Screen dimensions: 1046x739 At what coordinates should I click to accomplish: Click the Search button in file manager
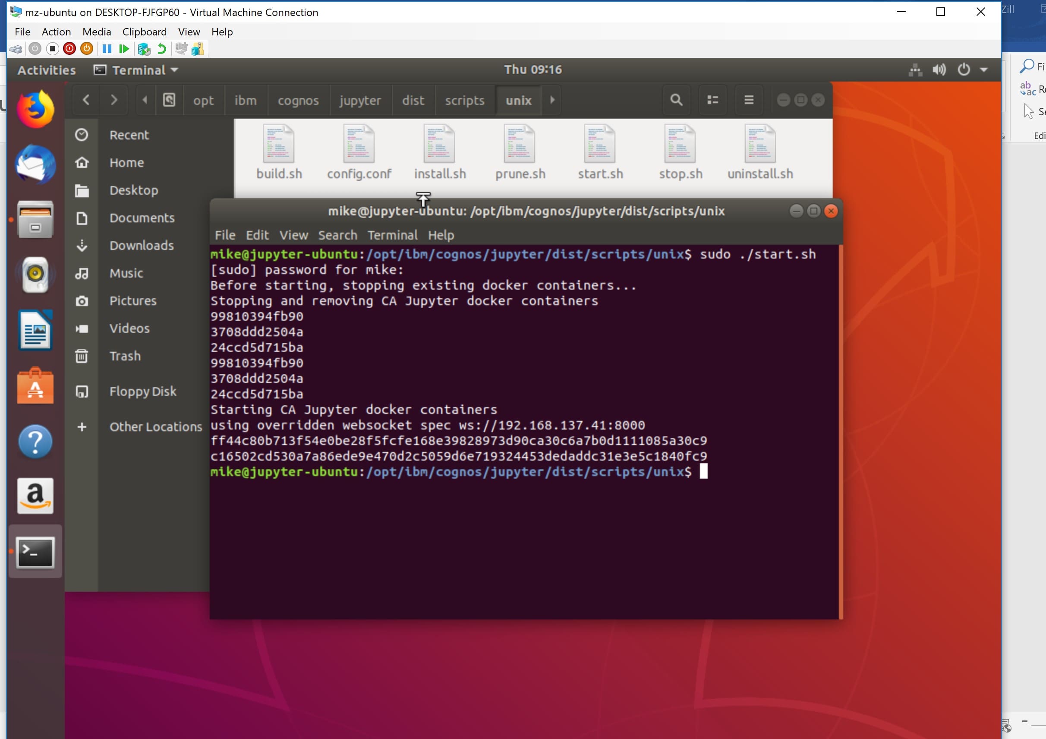pyautogui.click(x=676, y=100)
